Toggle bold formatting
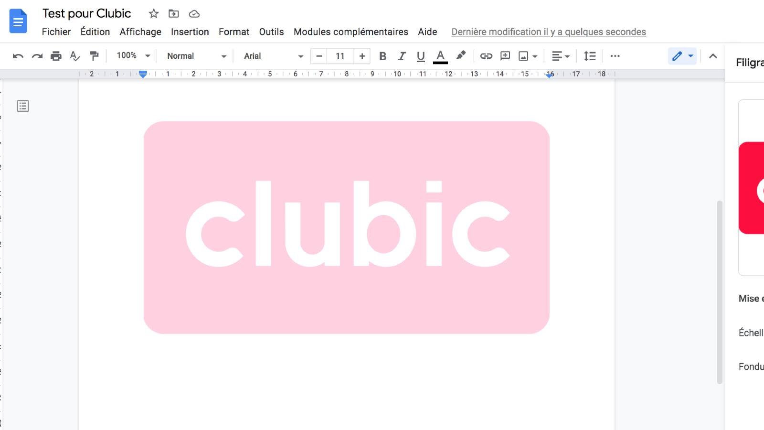The width and height of the screenshot is (764, 430). click(x=382, y=56)
